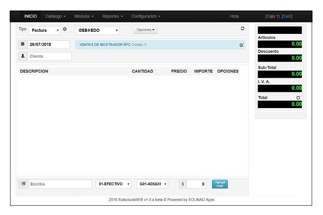Click the CANTIDAD column header
Viewport: 323px width, 215px height.
[143, 71]
